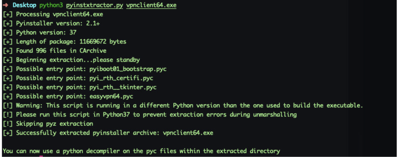
Task: Click the red prompt arrow icon
Action: coord(6,5)
